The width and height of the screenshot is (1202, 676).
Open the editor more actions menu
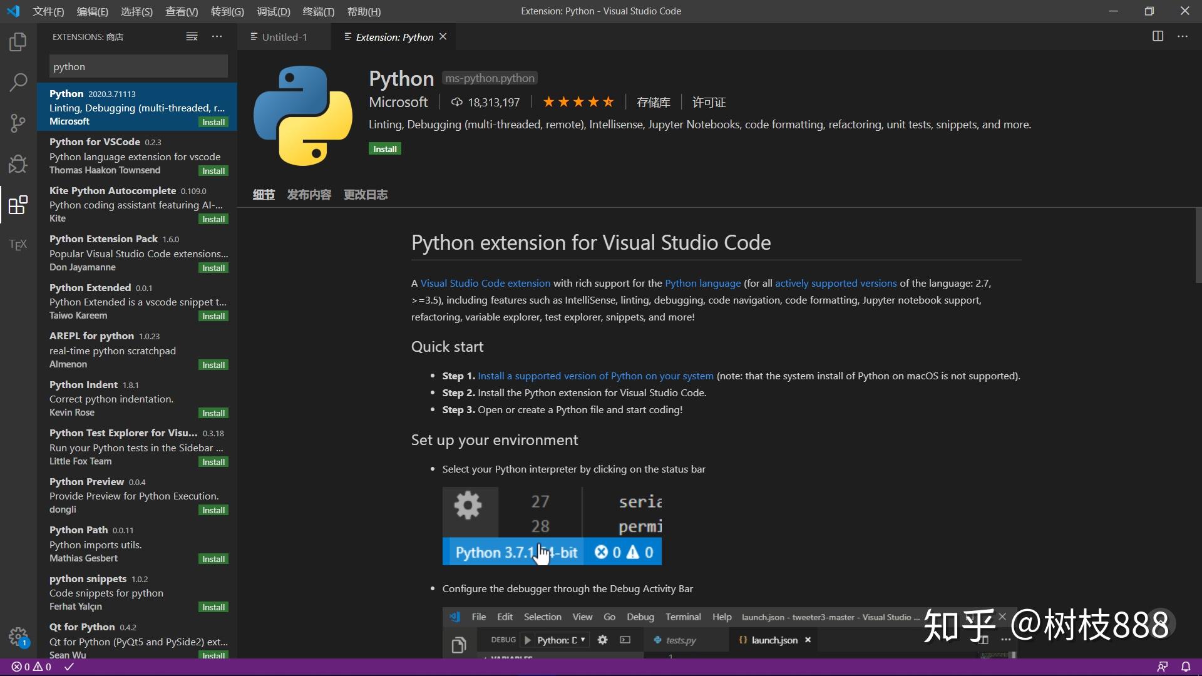1183,36
